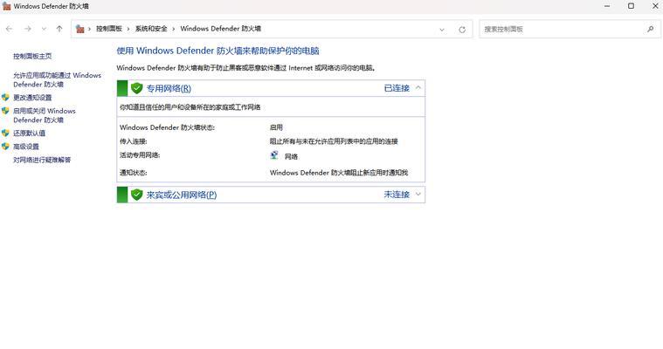The height and width of the screenshot is (349, 663).
Task: Minimize the firewall window
Action: click(x=607, y=6)
